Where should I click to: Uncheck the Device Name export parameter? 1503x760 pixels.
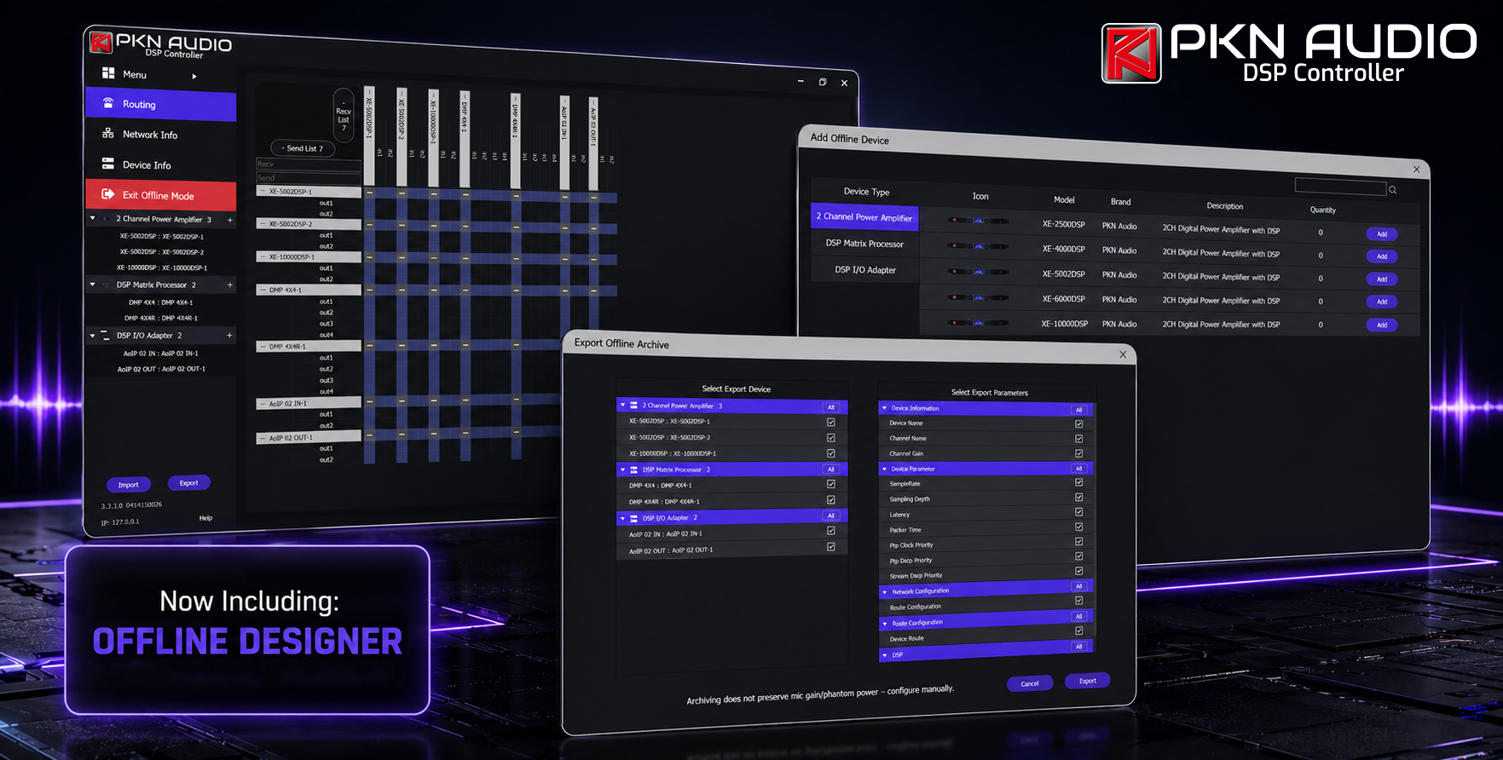(1079, 423)
